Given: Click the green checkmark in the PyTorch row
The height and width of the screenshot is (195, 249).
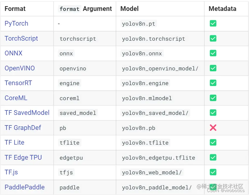Looking at the screenshot, I should [x=213, y=24].
